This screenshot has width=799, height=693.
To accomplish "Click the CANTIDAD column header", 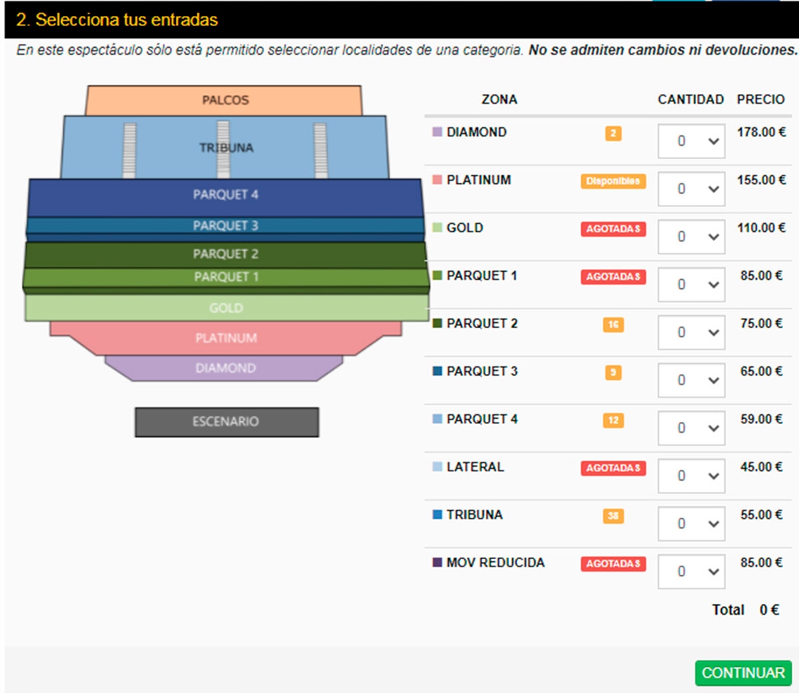I will [690, 99].
